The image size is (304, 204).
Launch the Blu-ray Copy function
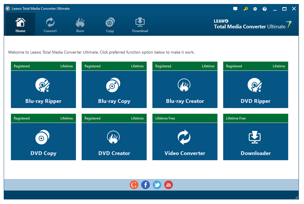point(114,89)
